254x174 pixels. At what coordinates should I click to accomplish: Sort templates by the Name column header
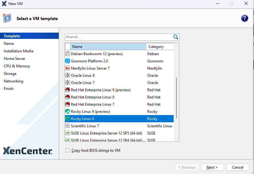pyautogui.click(x=107, y=47)
